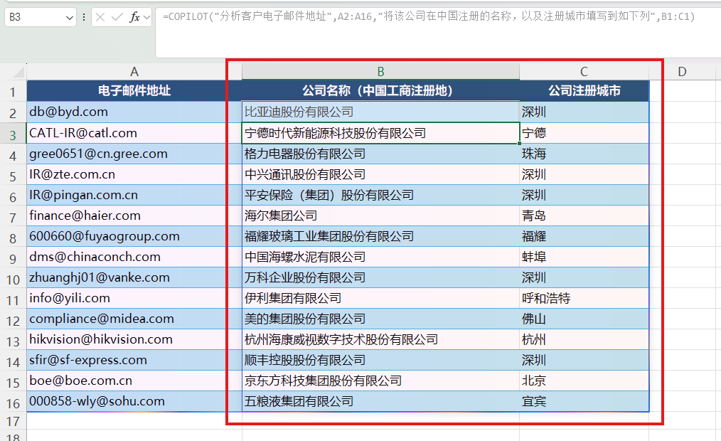Select cell 宁德时代新能源科技股份有限公司

pyautogui.click(x=380, y=133)
